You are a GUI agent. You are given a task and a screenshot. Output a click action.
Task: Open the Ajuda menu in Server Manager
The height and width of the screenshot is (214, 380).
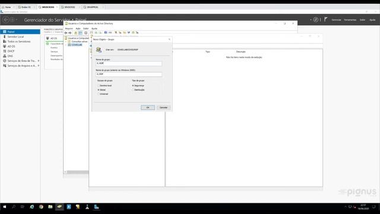coord(372,20)
